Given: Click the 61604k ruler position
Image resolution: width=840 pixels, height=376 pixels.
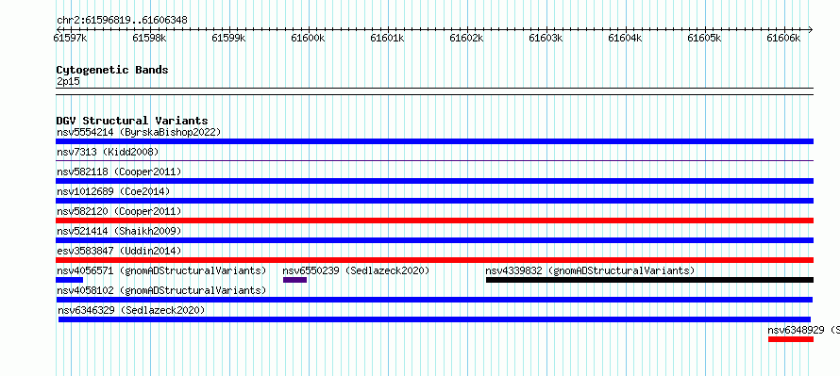Looking at the screenshot, I should (625, 38).
